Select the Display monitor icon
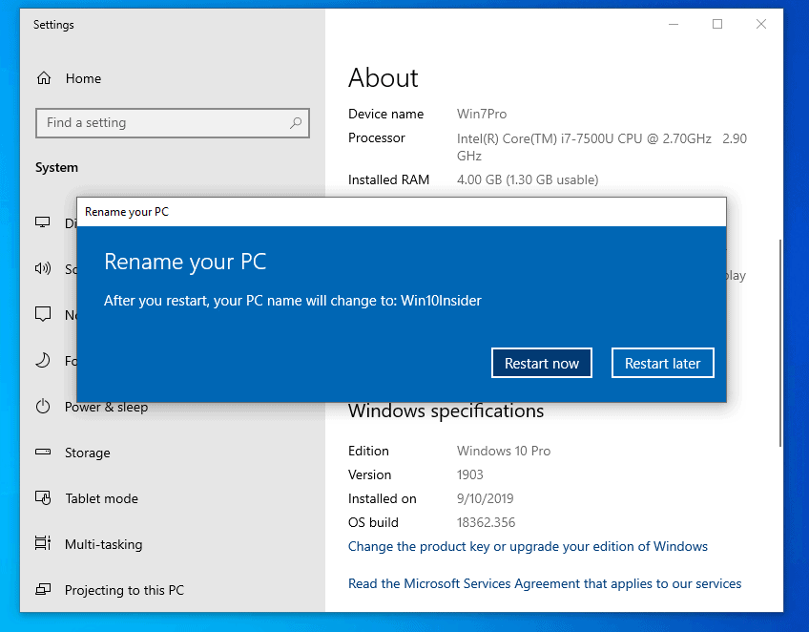 [x=43, y=222]
